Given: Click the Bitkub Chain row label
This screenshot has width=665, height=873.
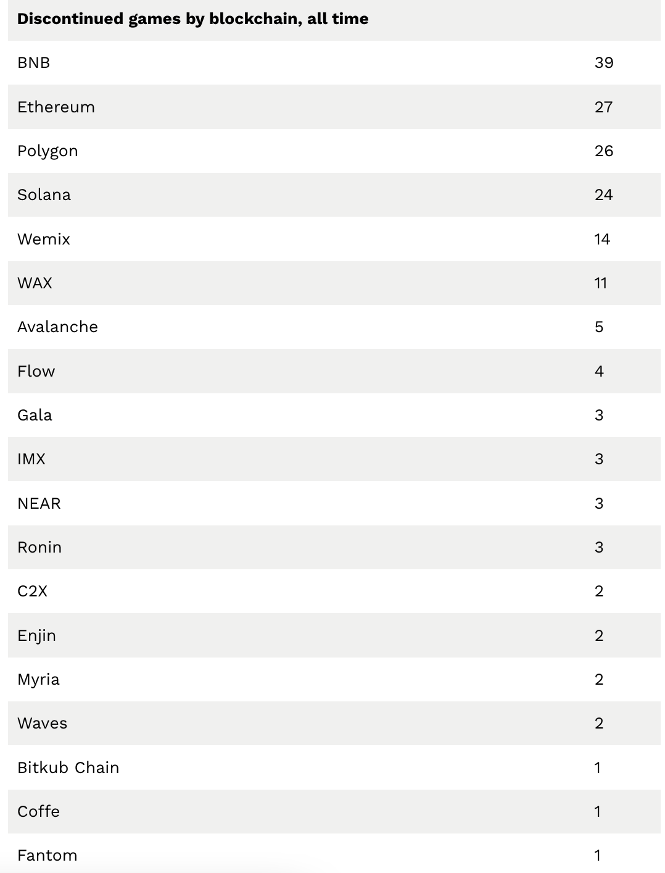Looking at the screenshot, I should tap(68, 767).
